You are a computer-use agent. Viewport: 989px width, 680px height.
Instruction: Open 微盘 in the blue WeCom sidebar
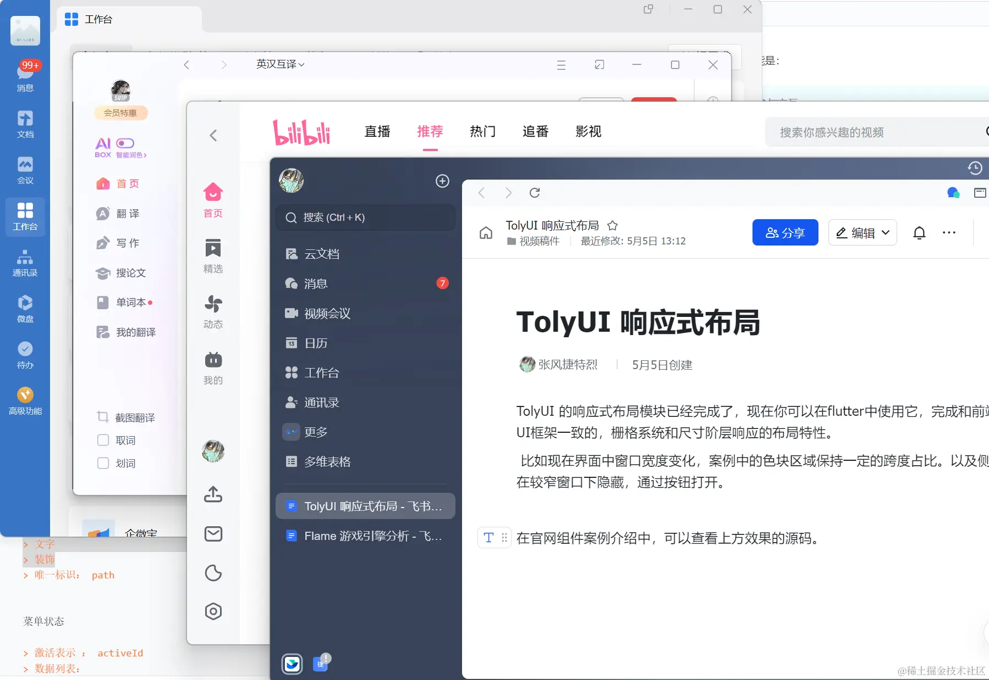coord(25,309)
